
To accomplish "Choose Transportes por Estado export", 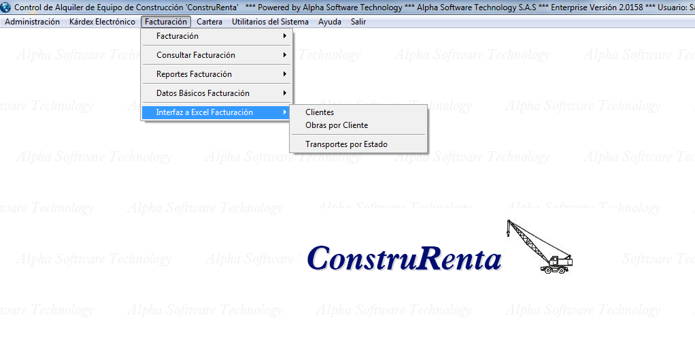I will [x=346, y=144].
